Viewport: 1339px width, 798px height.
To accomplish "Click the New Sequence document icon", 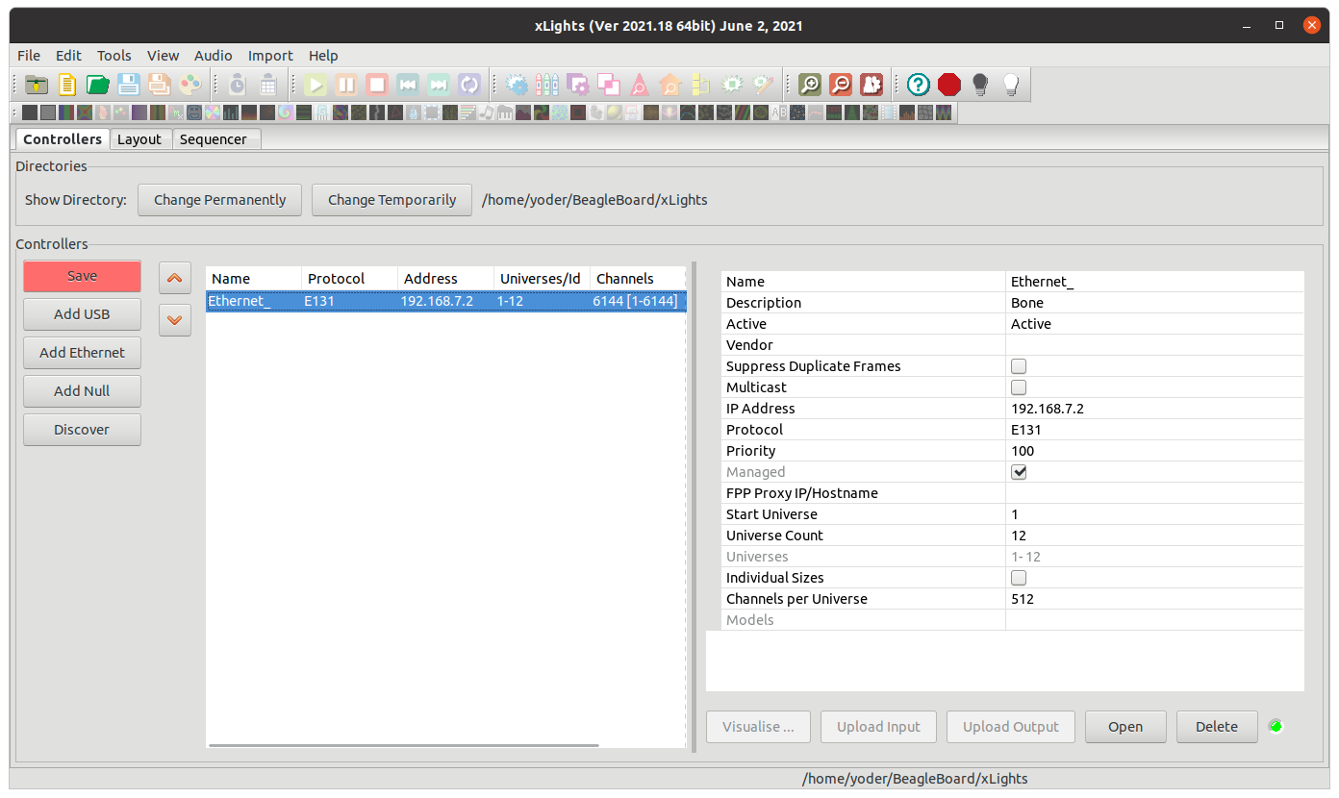I will click(67, 85).
